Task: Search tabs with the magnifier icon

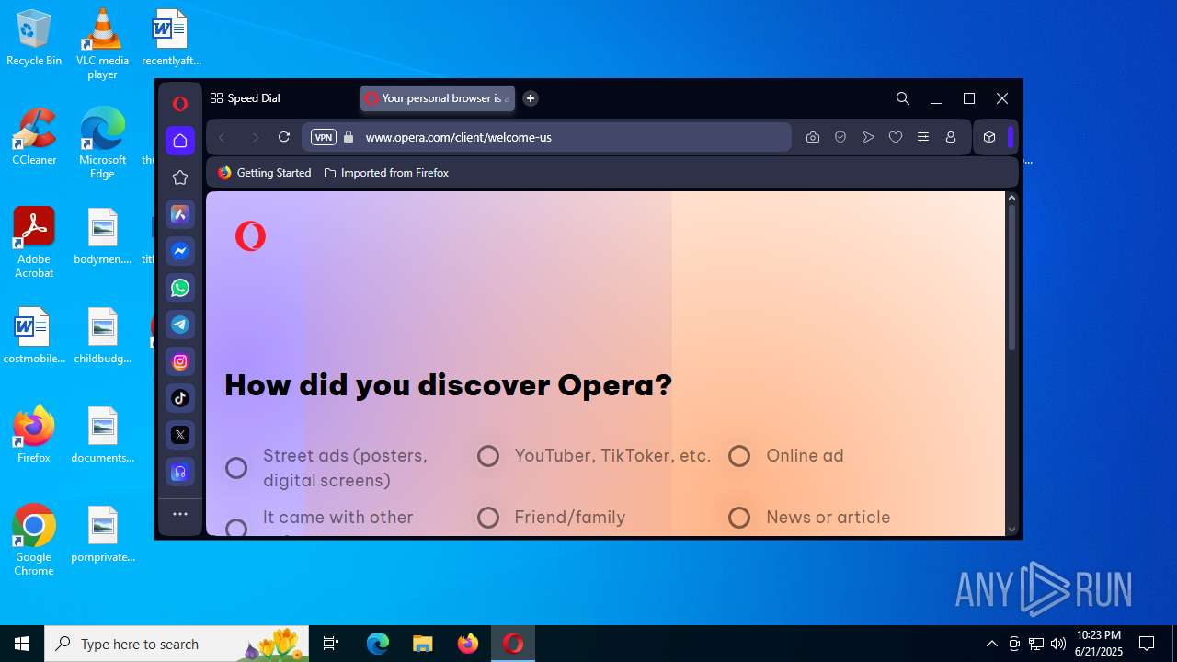Action: pyautogui.click(x=903, y=98)
